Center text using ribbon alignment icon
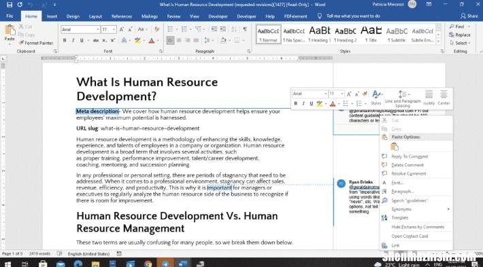This screenshot has width=483, height=267. [x=179, y=40]
